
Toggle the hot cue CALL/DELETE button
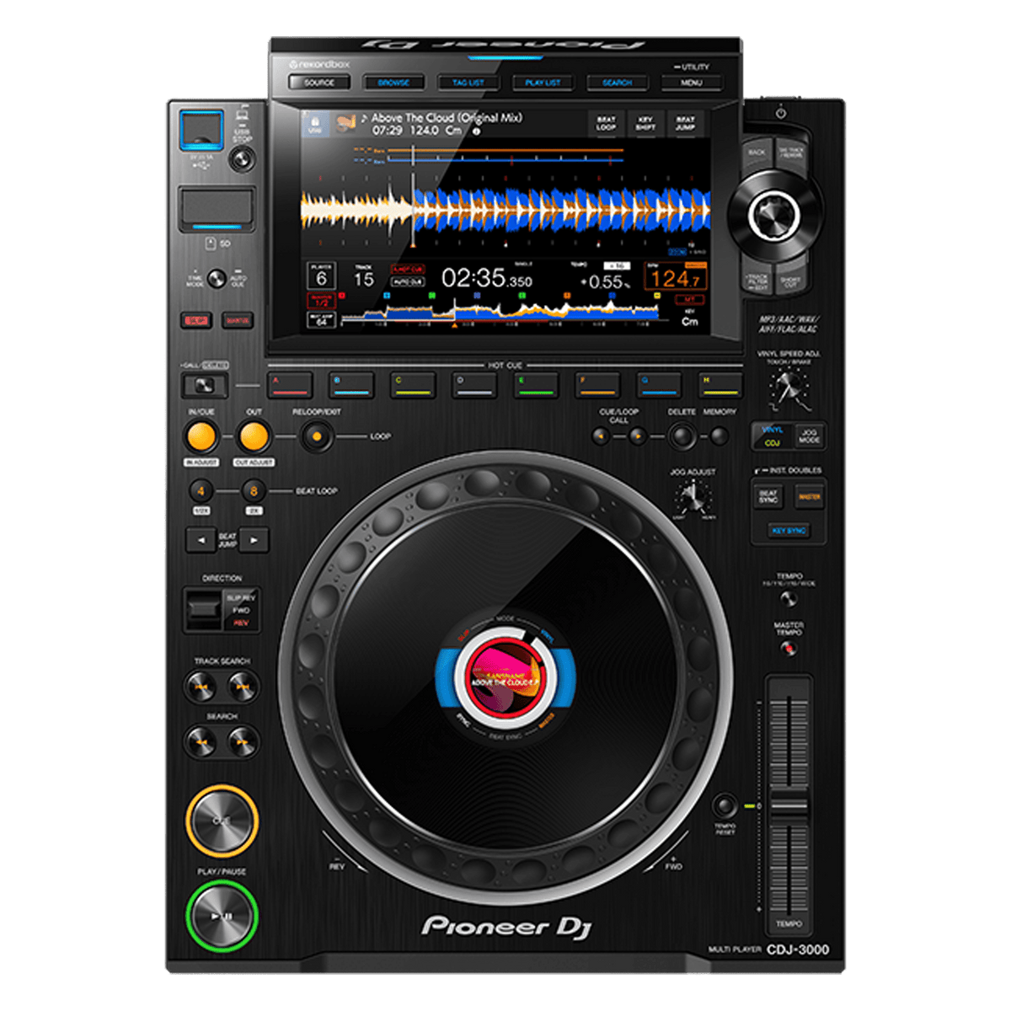click(205, 386)
